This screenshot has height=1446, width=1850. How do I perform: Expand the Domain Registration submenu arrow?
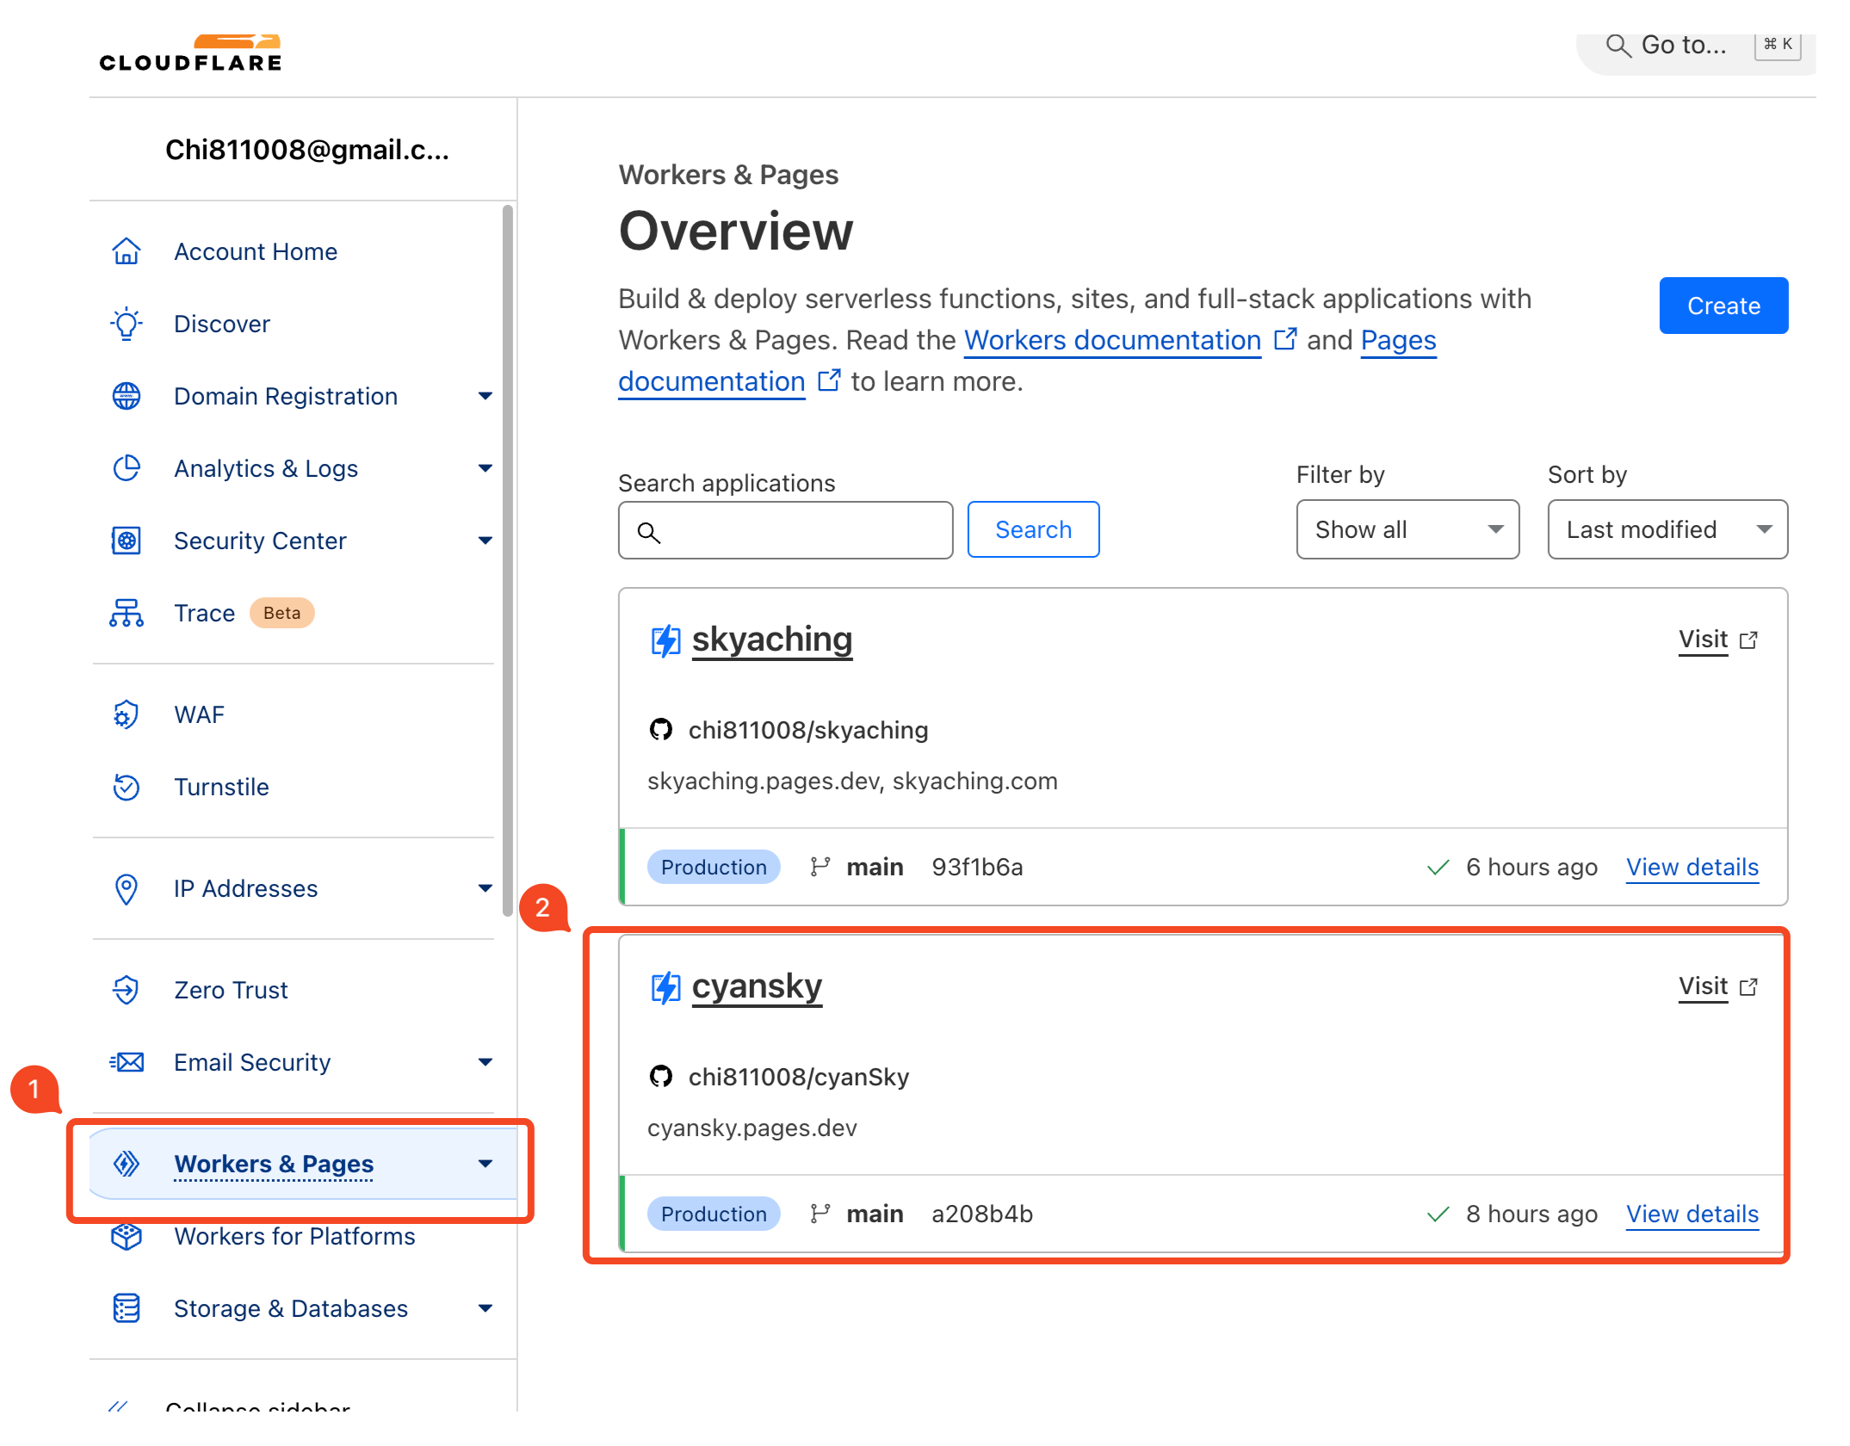(486, 396)
